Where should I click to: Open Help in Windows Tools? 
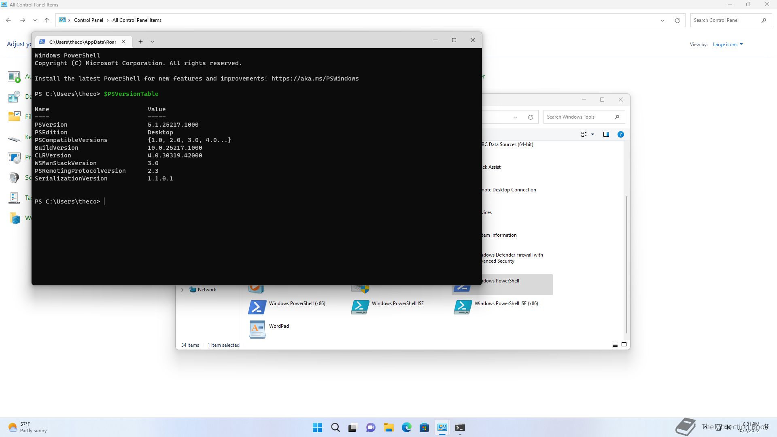click(x=620, y=134)
